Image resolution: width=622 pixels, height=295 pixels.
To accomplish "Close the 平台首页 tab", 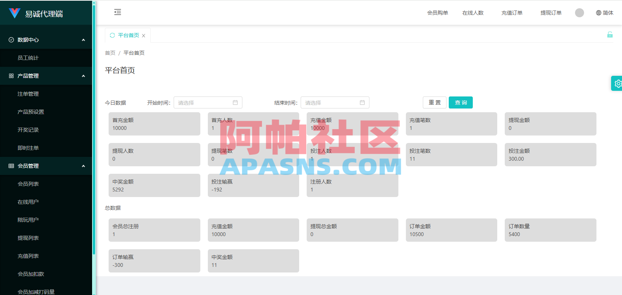I will pyautogui.click(x=144, y=36).
